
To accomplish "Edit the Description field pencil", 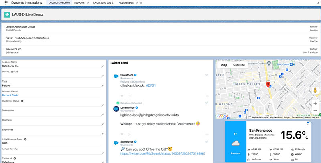I will [102, 115].
